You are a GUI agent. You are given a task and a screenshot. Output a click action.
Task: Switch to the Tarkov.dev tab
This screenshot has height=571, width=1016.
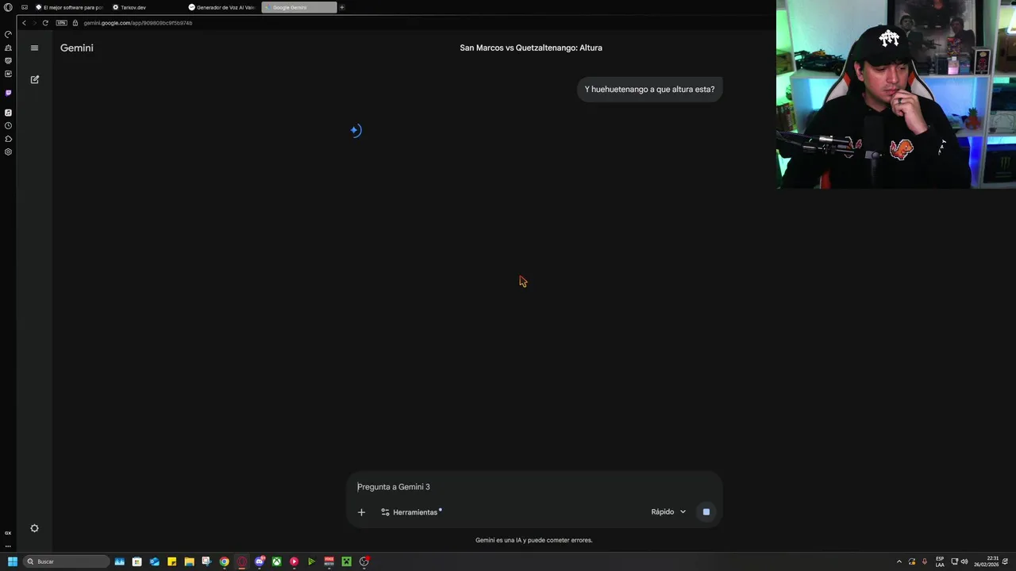(129, 7)
